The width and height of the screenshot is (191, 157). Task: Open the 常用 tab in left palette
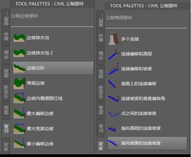pyautogui.click(x=6, y=146)
